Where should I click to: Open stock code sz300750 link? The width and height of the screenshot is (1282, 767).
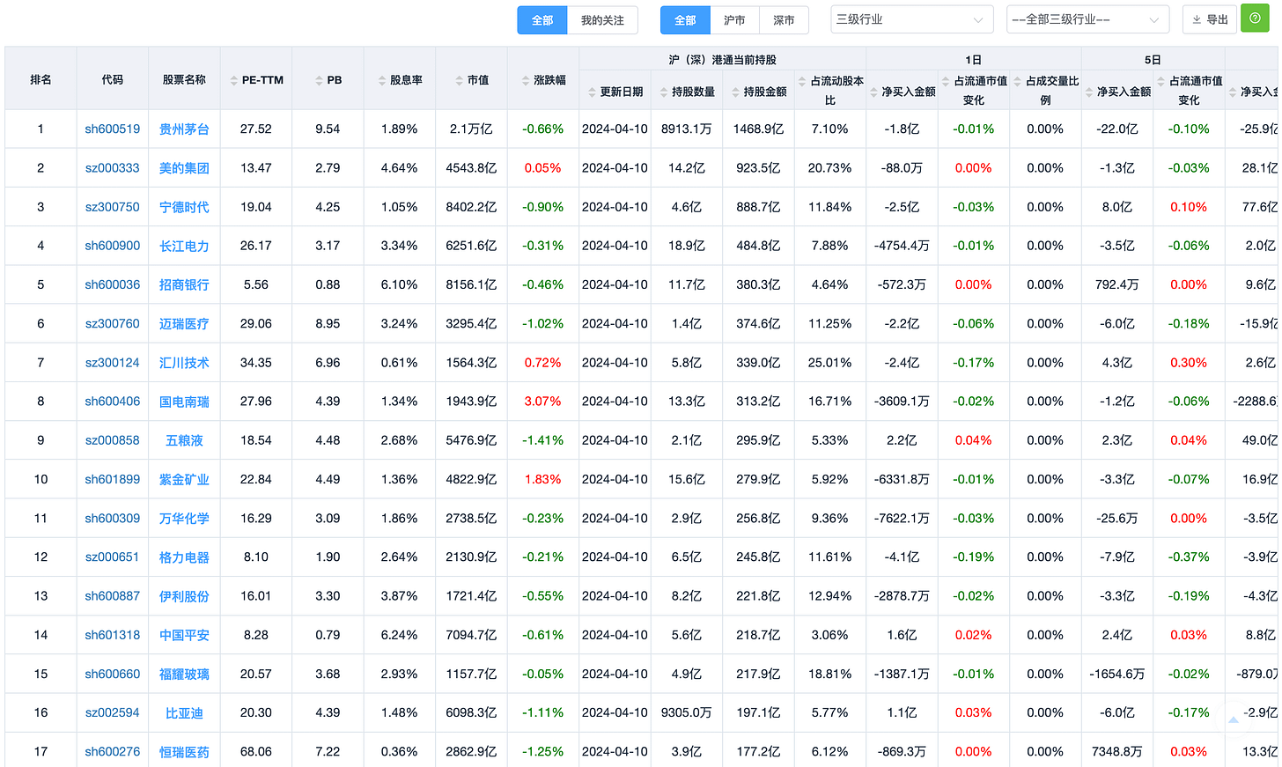coord(113,207)
